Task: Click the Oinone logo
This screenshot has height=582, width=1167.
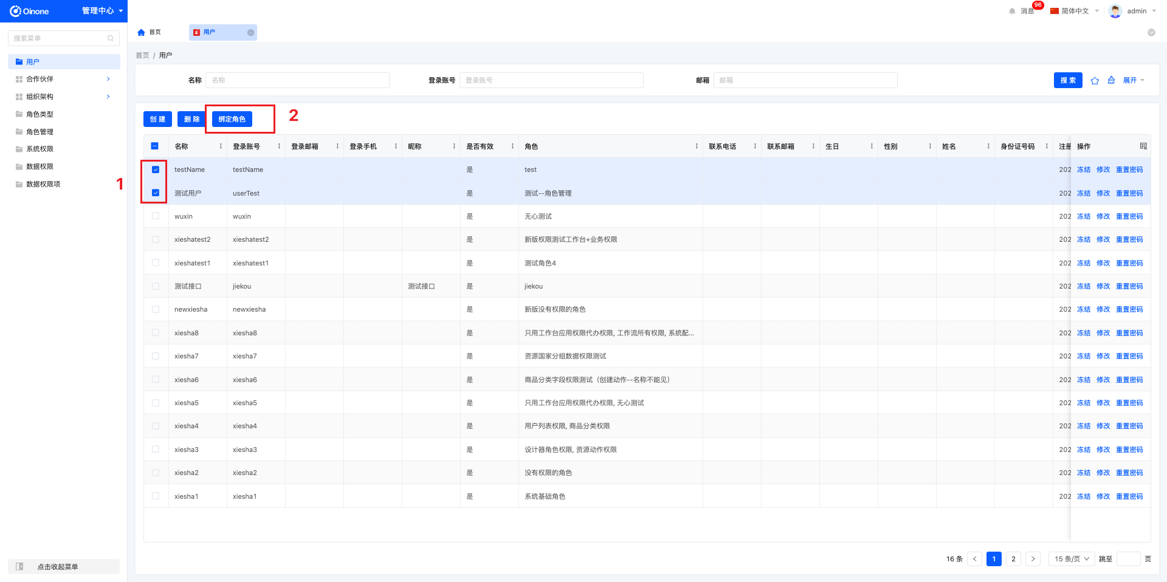Action: pyautogui.click(x=29, y=11)
